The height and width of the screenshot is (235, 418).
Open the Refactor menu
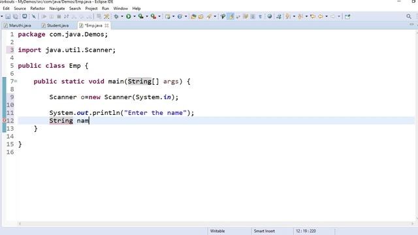point(38,8)
